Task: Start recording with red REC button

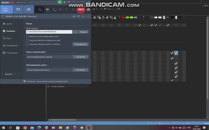Action: click(81, 10)
